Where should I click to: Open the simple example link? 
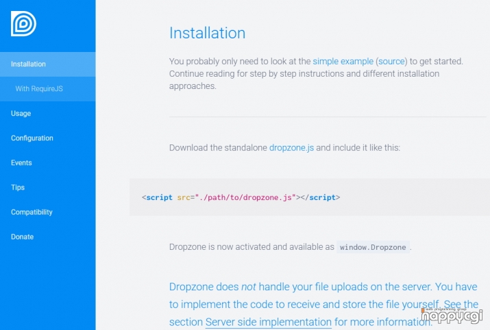[343, 61]
